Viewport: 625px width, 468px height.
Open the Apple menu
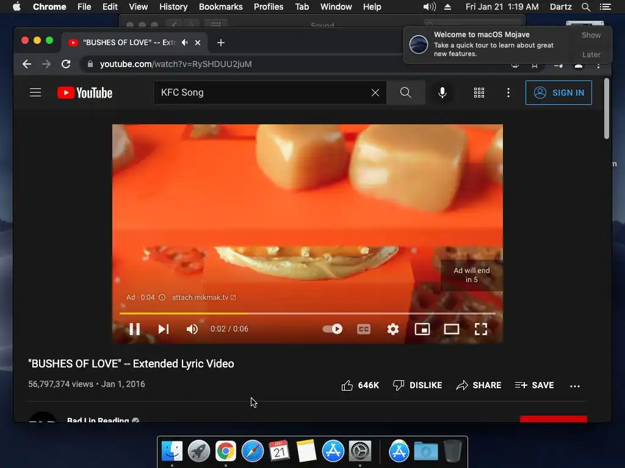16,7
